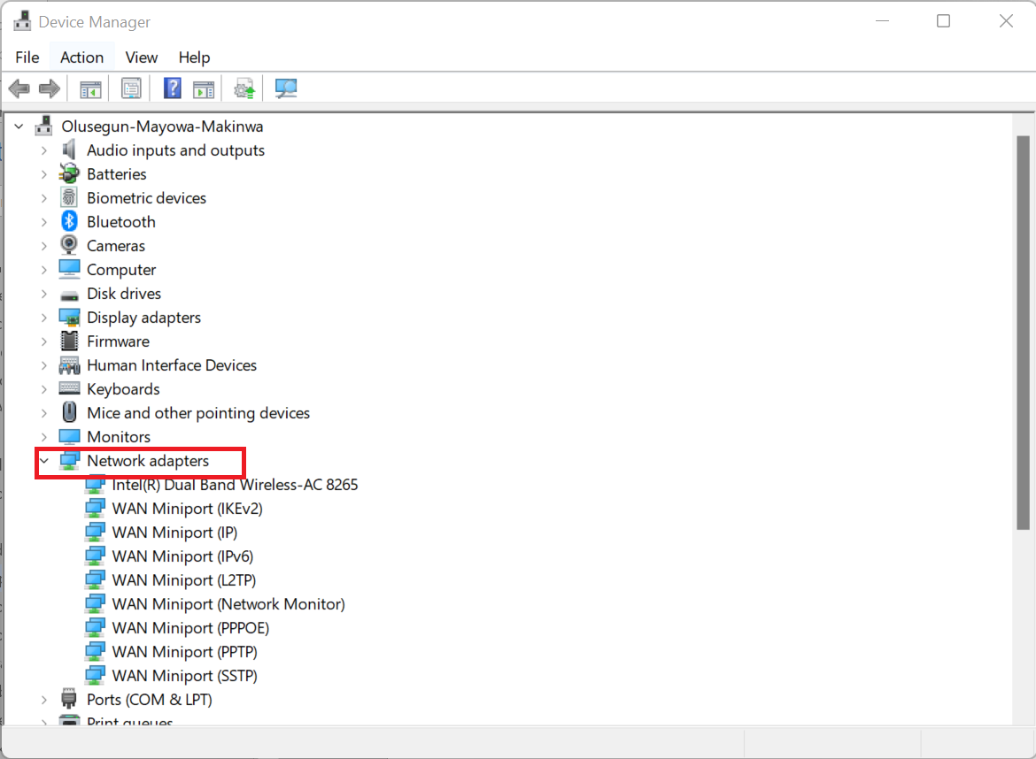Screen dimensions: 1036x759
Task: Select Intel(R) Dual Band Wireless-AC 8265
Action: pos(235,485)
